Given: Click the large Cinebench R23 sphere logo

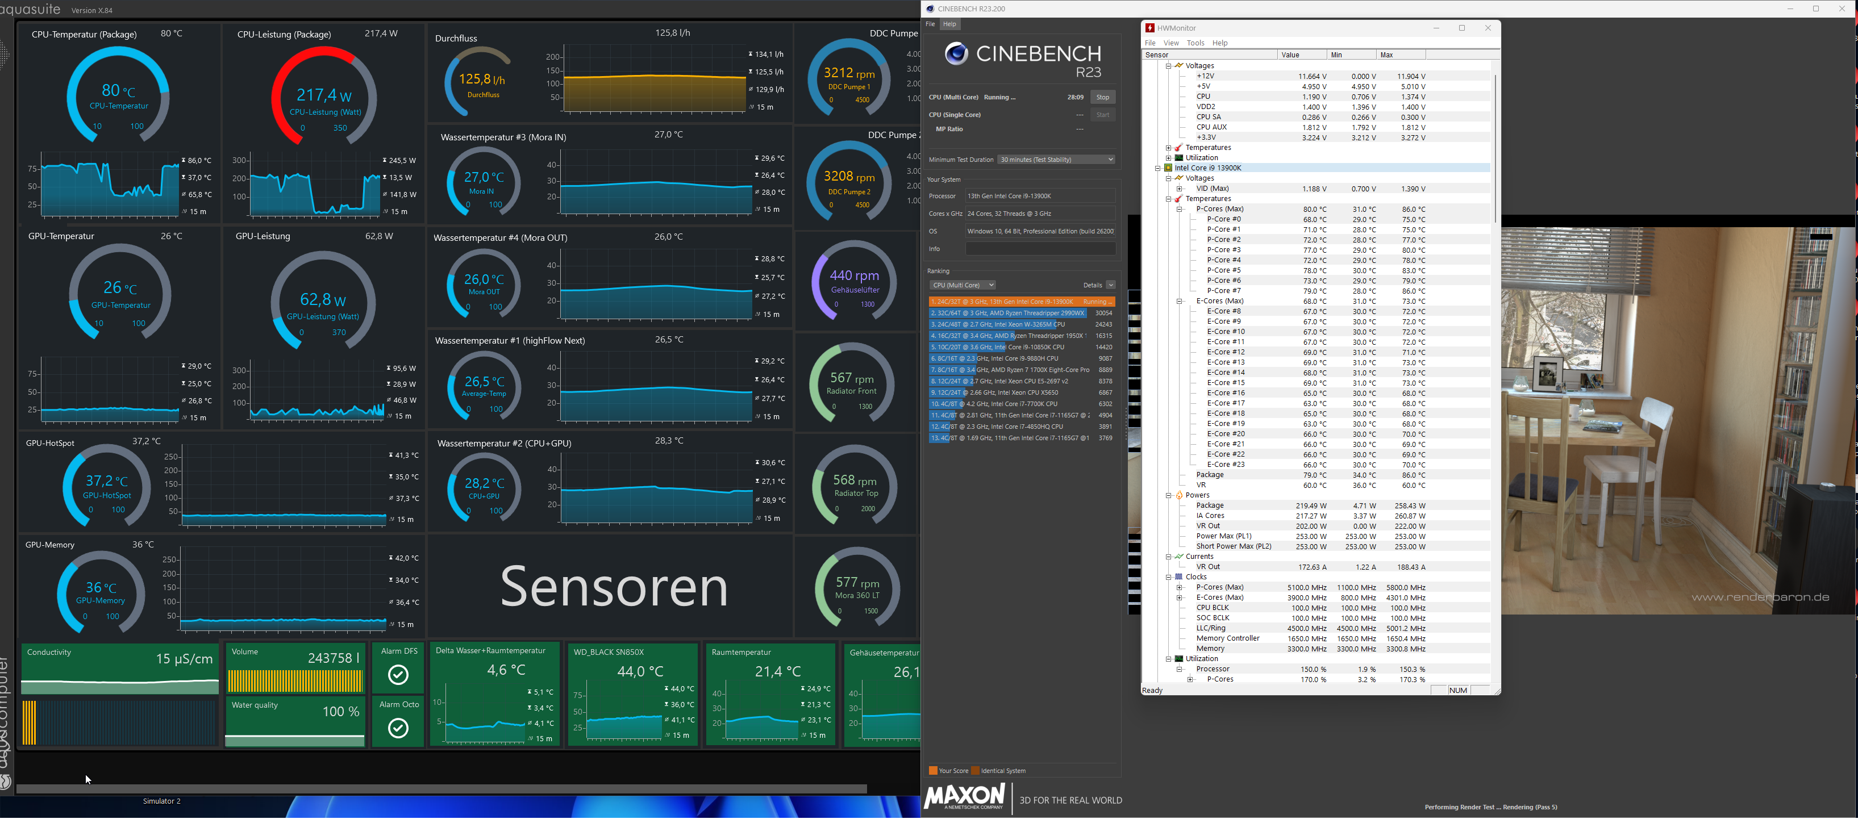Looking at the screenshot, I should pyautogui.click(x=956, y=54).
